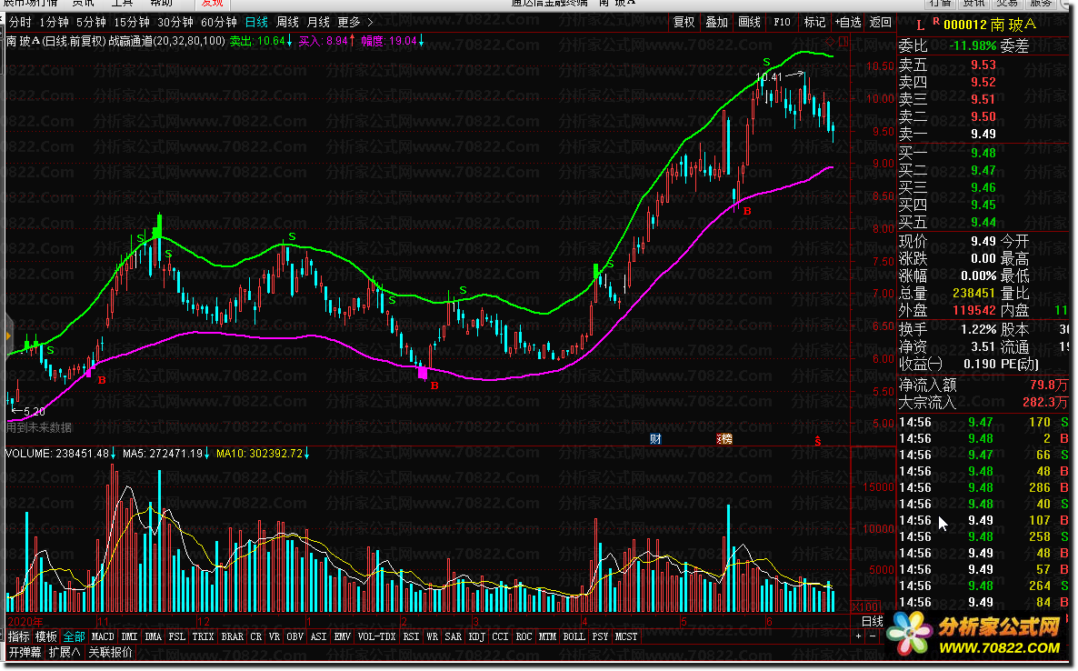
Task: Expand the 扩展 panel at bottom
Action: point(65,652)
